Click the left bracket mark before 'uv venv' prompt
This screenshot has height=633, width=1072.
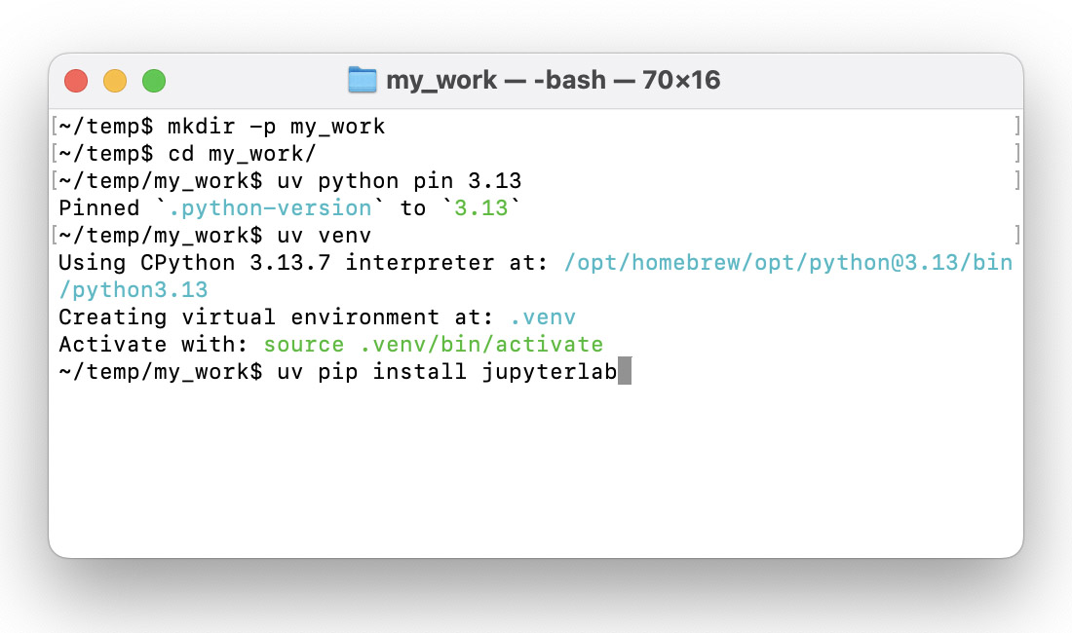53,236
